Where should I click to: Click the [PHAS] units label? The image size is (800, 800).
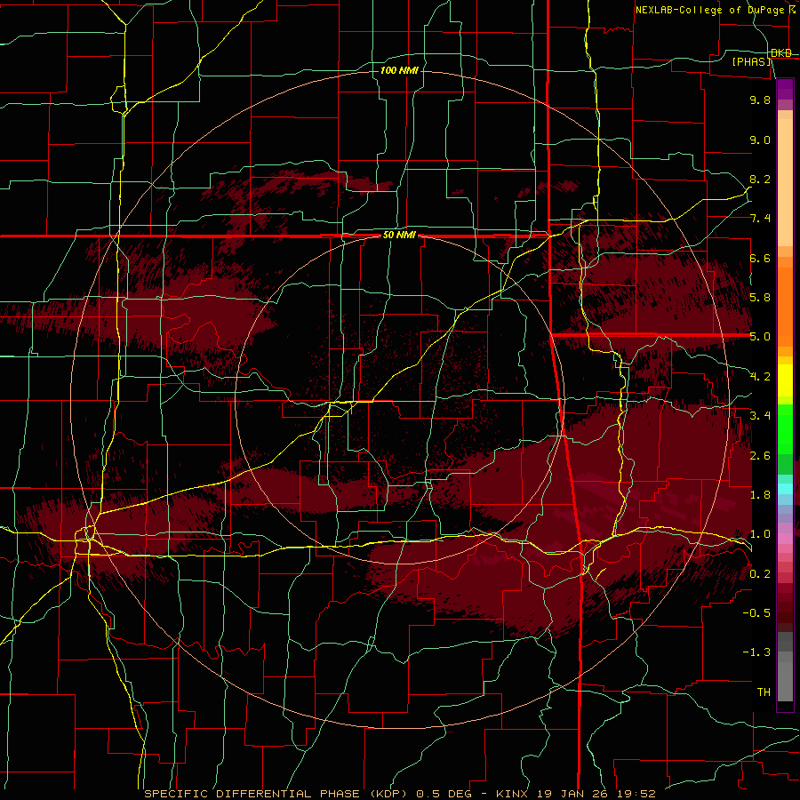tap(752, 61)
